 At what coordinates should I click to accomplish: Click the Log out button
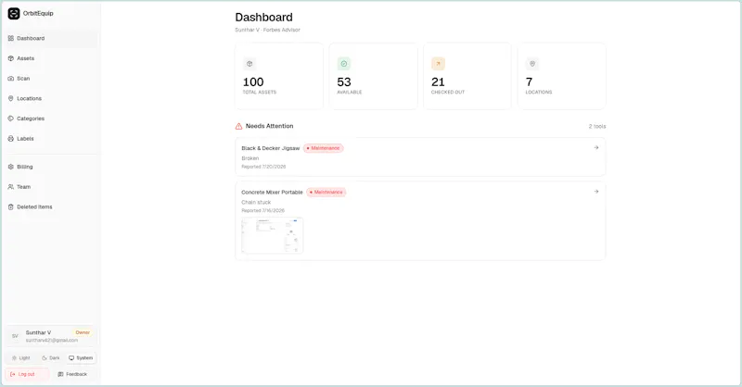click(x=27, y=374)
